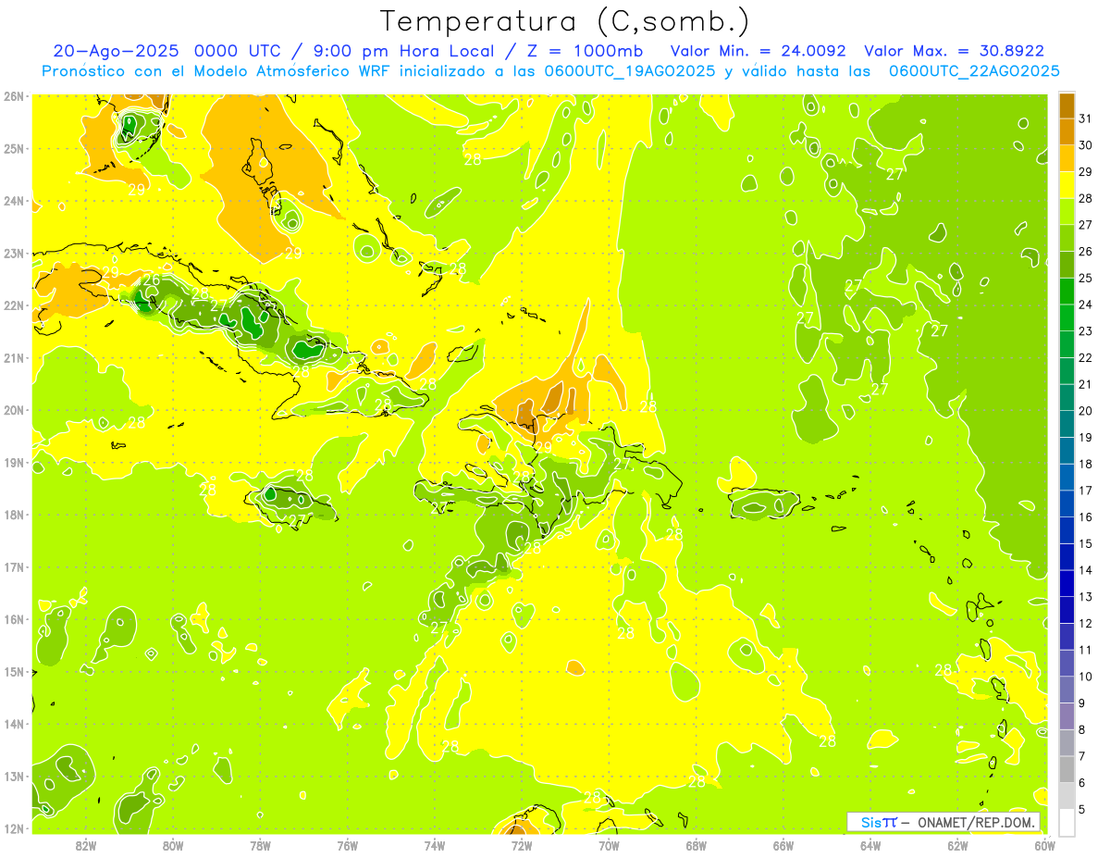Select 'Valor Max. = 30.8922' readout
The height and width of the screenshot is (858, 1110).
coord(954,51)
